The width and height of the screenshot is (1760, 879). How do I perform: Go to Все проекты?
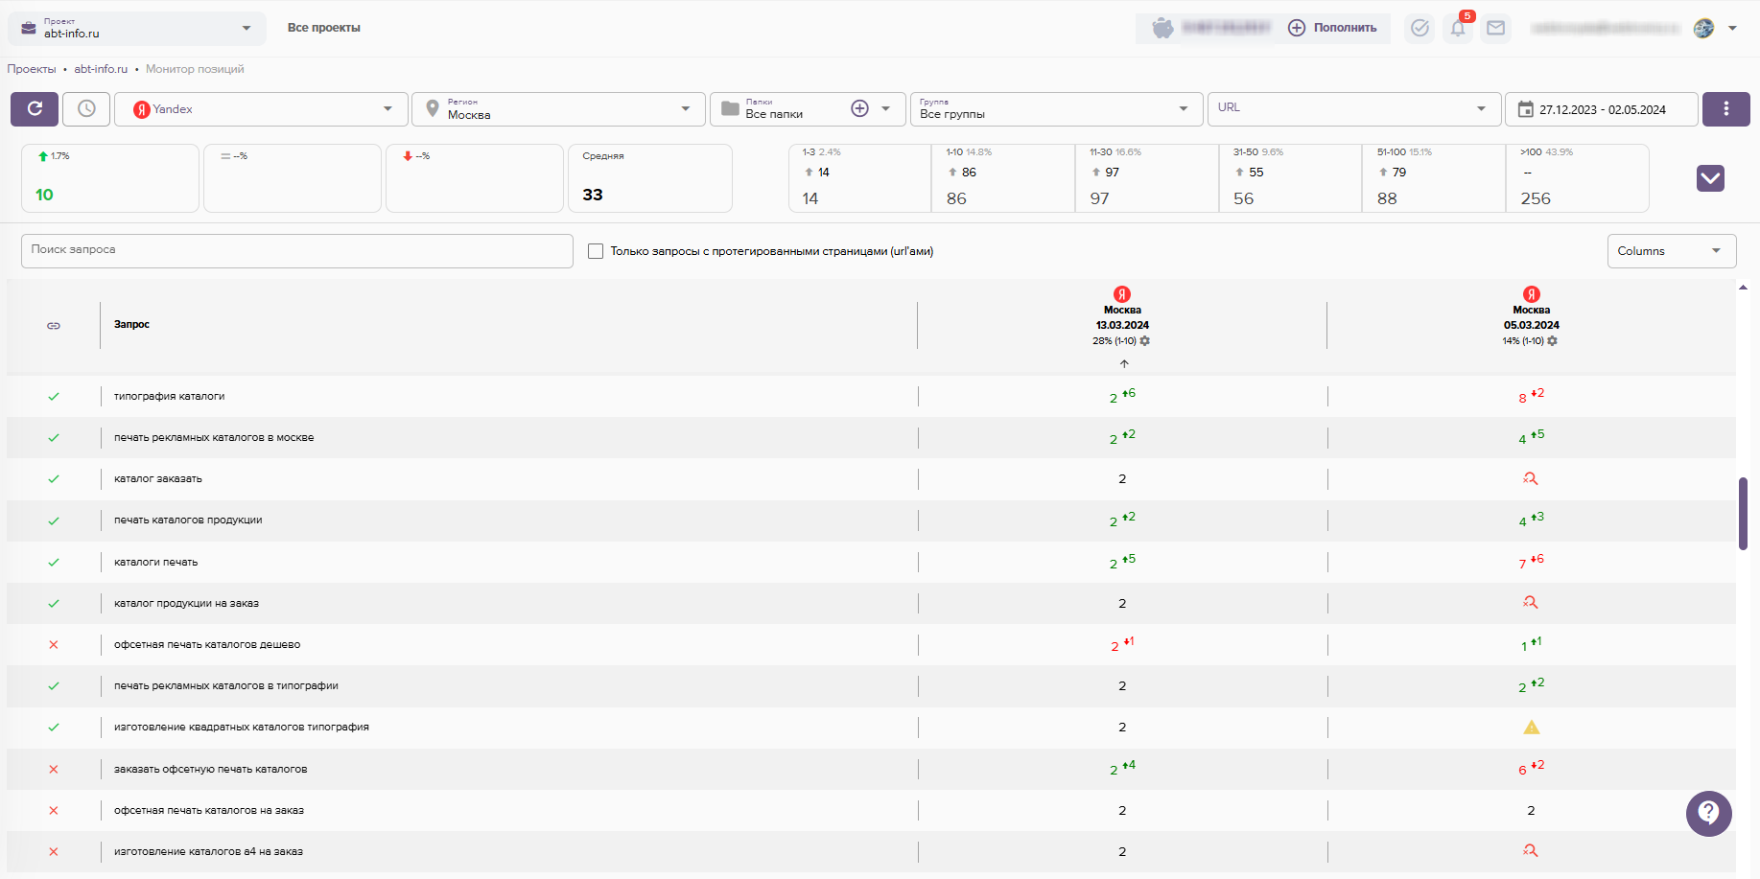[324, 28]
